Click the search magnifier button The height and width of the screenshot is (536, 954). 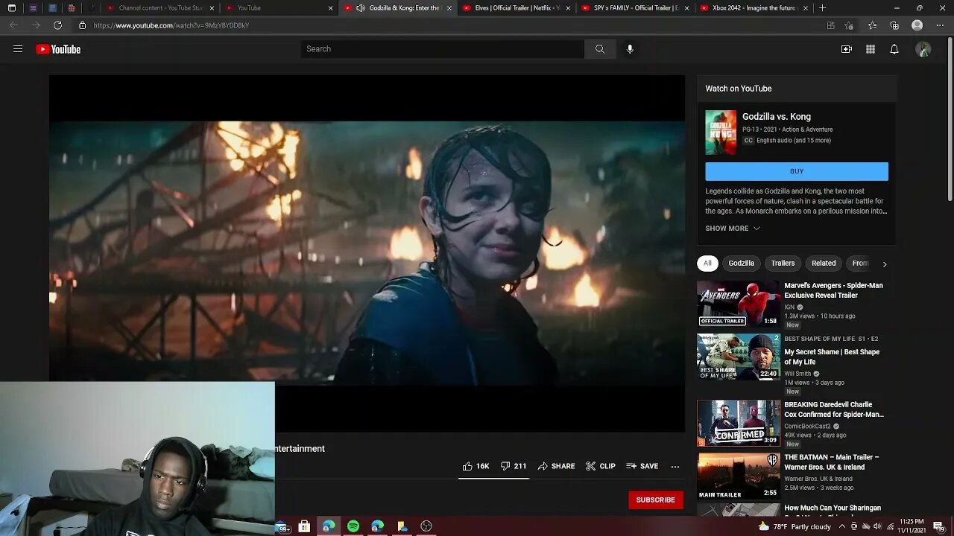coord(599,49)
